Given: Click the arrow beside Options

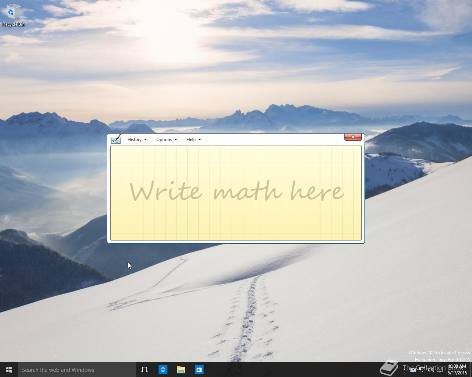Looking at the screenshot, I should [x=176, y=140].
